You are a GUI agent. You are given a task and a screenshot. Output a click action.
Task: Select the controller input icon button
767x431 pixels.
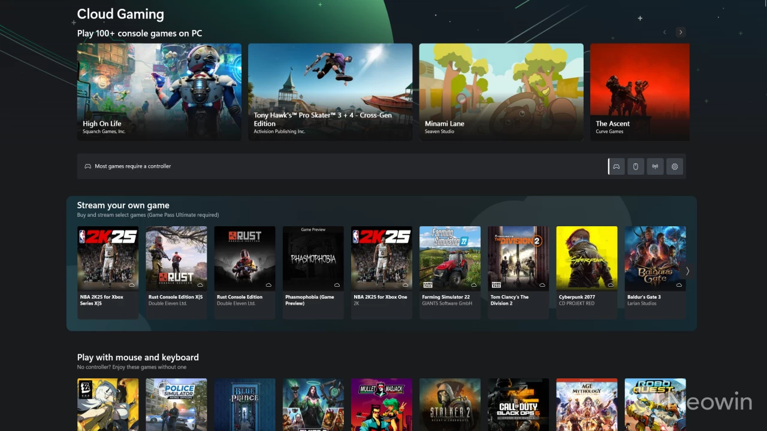point(617,166)
